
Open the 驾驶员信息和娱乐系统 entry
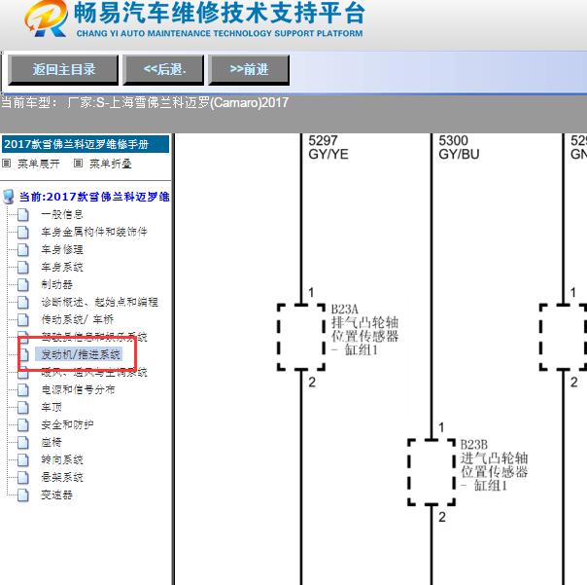click(x=94, y=337)
